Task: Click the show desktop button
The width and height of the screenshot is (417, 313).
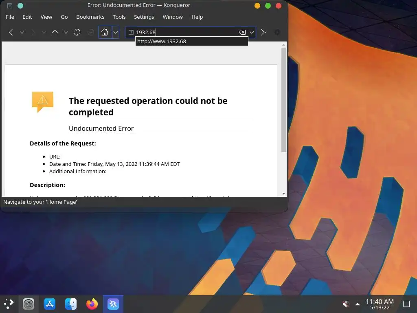Action: point(406,304)
